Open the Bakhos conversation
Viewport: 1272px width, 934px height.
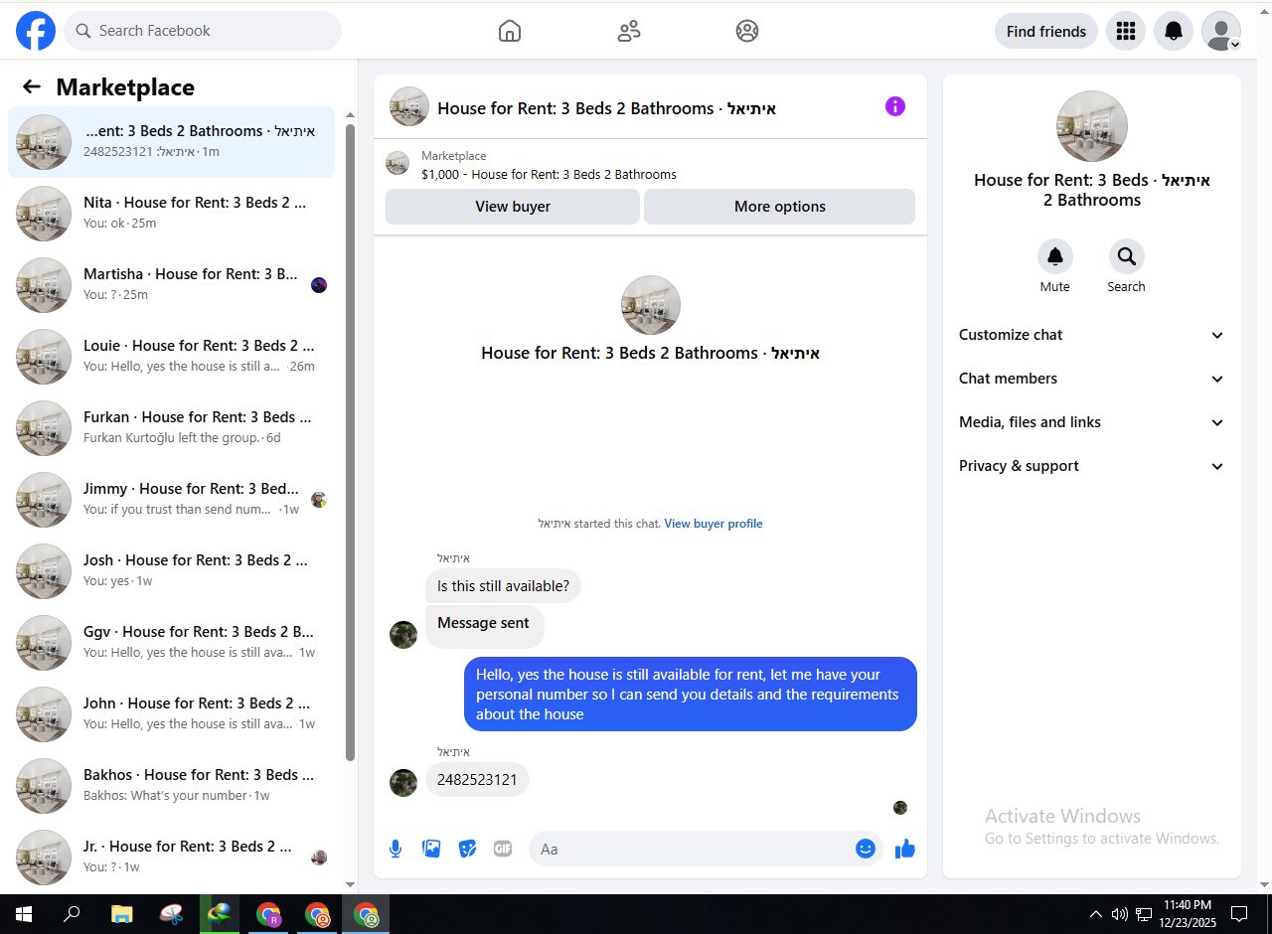[x=171, y=786]
